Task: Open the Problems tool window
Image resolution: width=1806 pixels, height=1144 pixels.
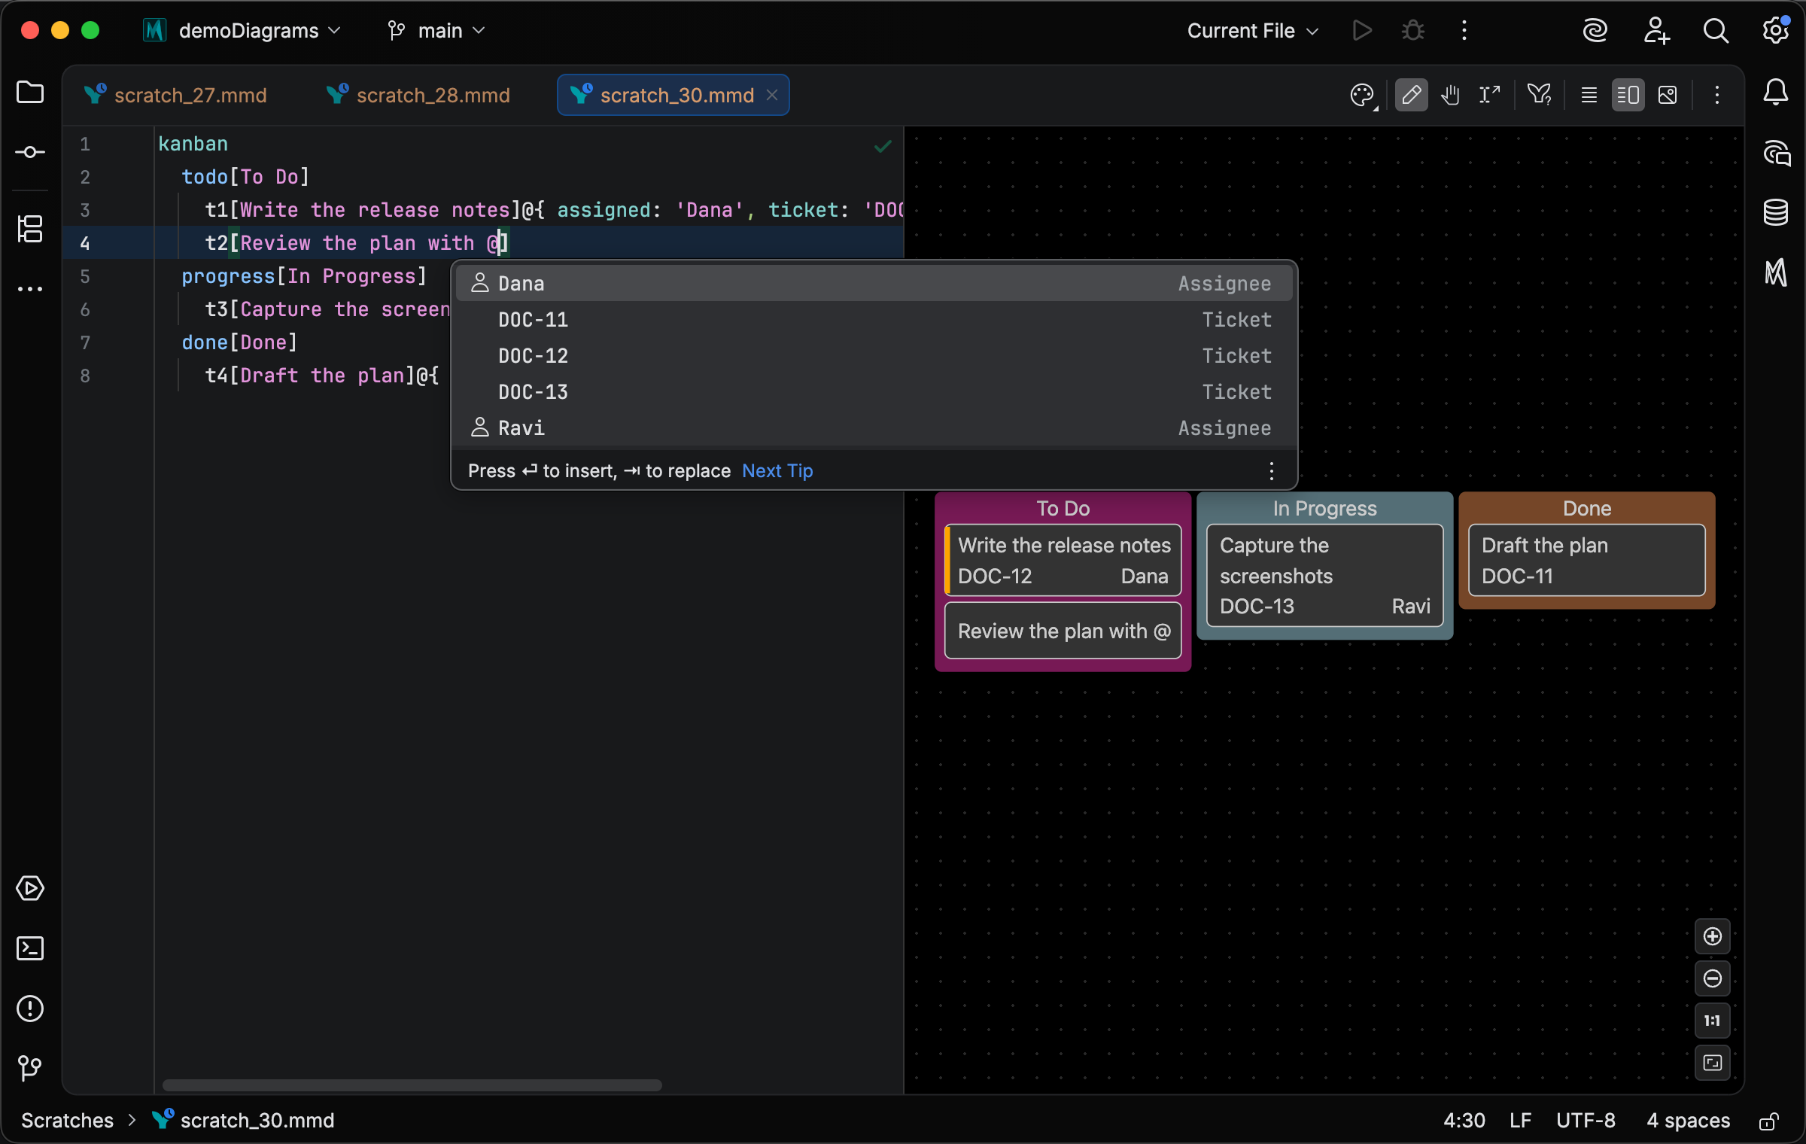Action: pyautogui.click(x=30, y=1009)
